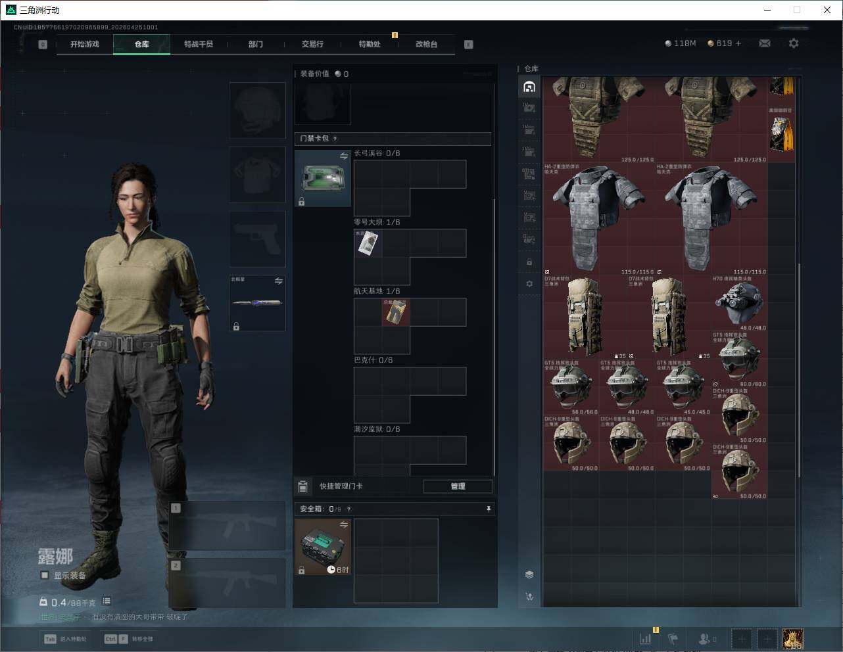Click empty primary weapon slot 2
843x652 pixels.
(x=228, y=584)
